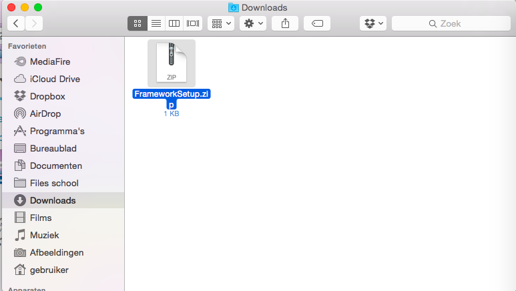Switch to Cover Flow view
Image resolution: width=516 pixels, height=291 pixels.
pos(193,23)
